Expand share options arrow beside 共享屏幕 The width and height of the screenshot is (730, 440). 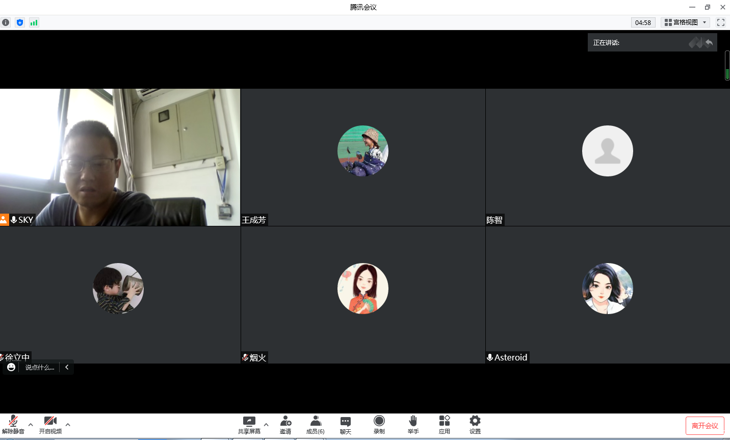(x=266, y=424)
